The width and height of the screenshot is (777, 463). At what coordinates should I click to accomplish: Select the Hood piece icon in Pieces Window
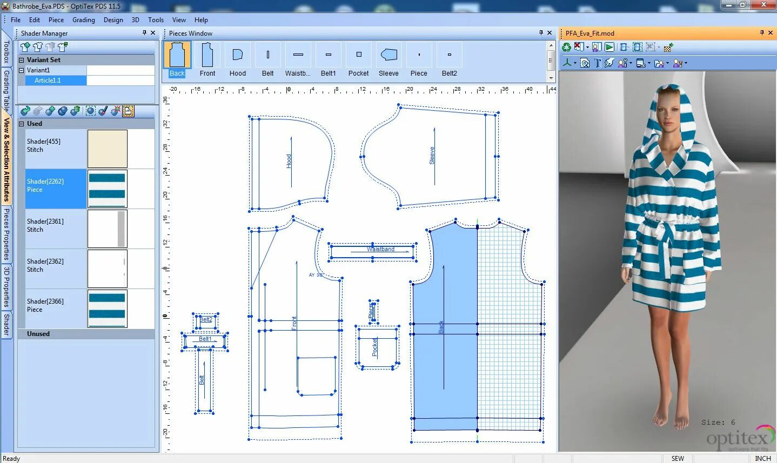[x=237, y=56]
